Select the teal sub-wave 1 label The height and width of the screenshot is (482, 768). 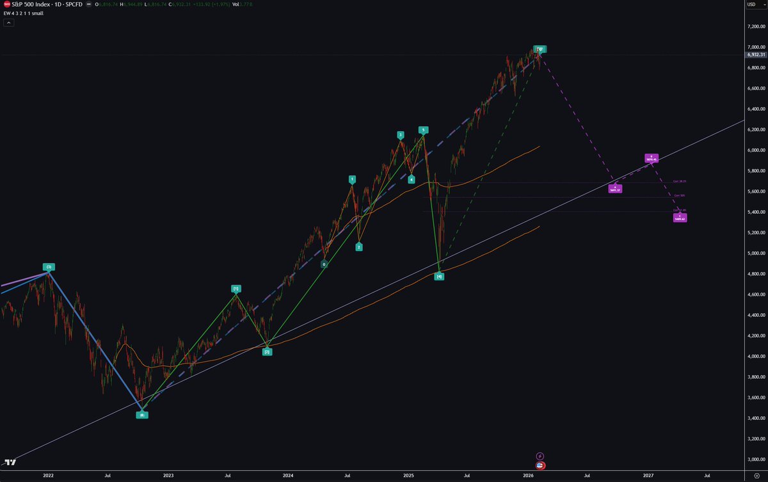pos(352,179)
